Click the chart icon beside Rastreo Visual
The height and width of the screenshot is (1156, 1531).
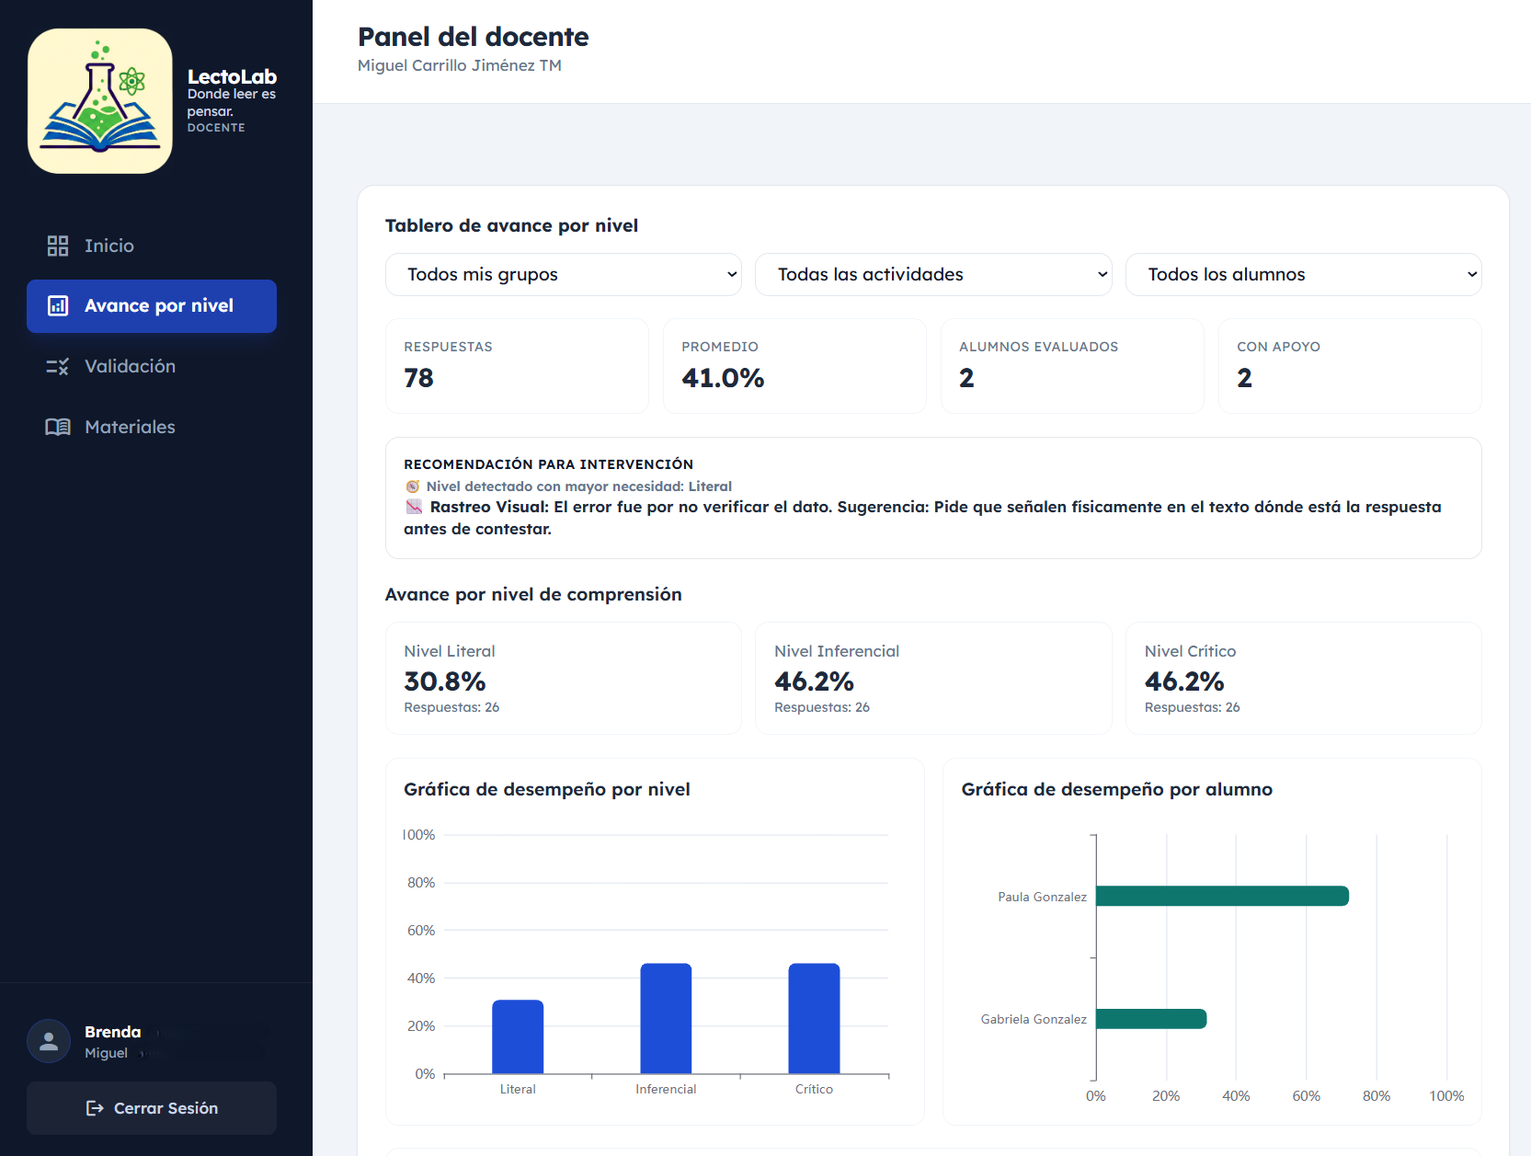click(414, 507)
